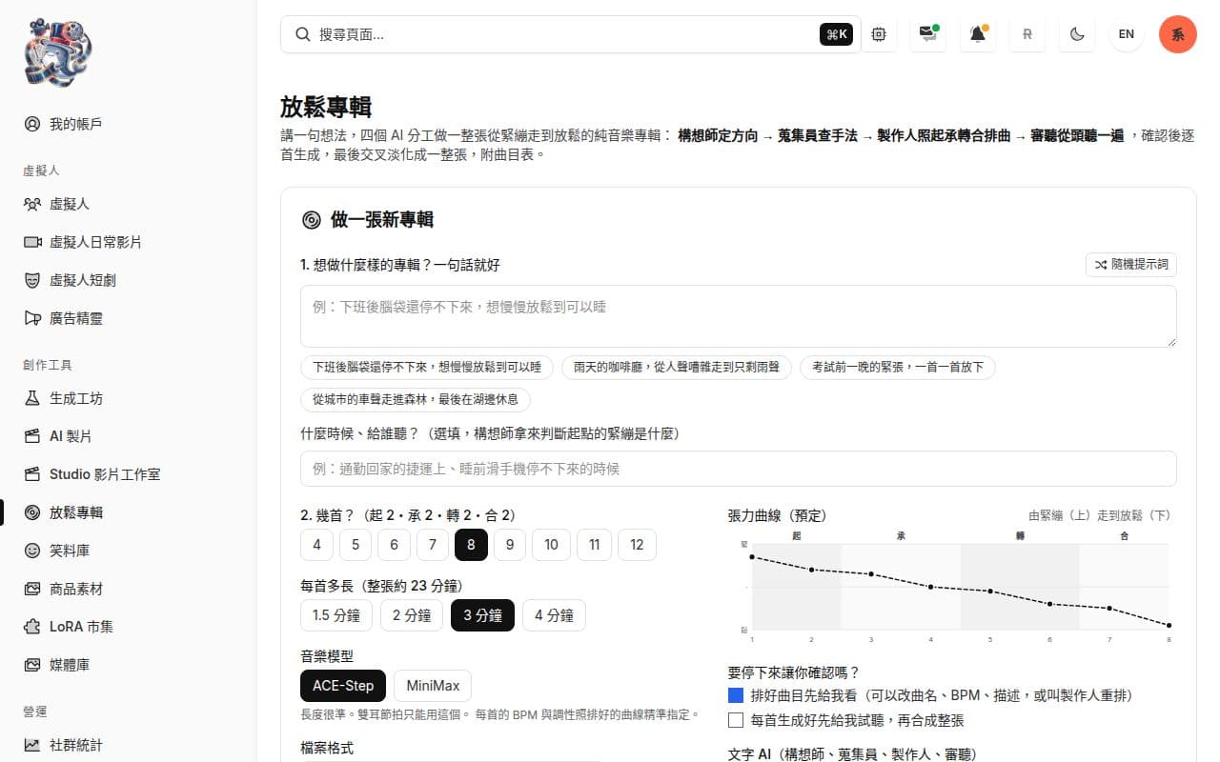Pick suggestion 下班後腦袋還停不下來
This screenshot has width=1220, height=762.
point(427,368)
